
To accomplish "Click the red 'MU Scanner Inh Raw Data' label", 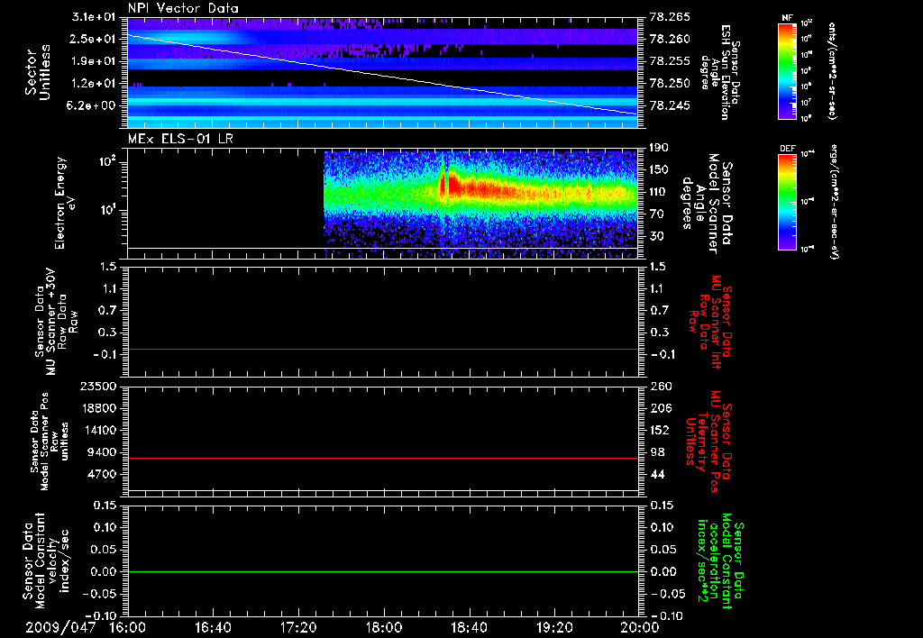I will pyautogui.click(x=708, y=322).
